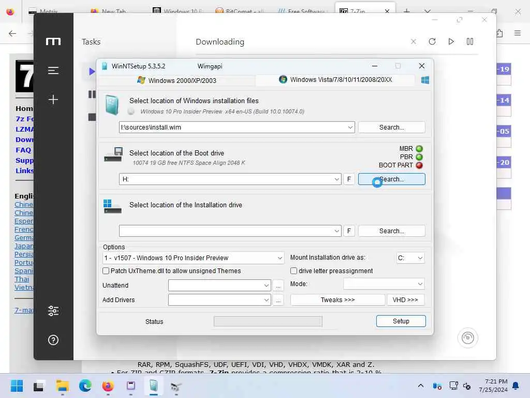Toggle drive letter preassignment checkbox
Viewport: 530px width, 398px height.
pyautogui.click(x=294, y=271)
